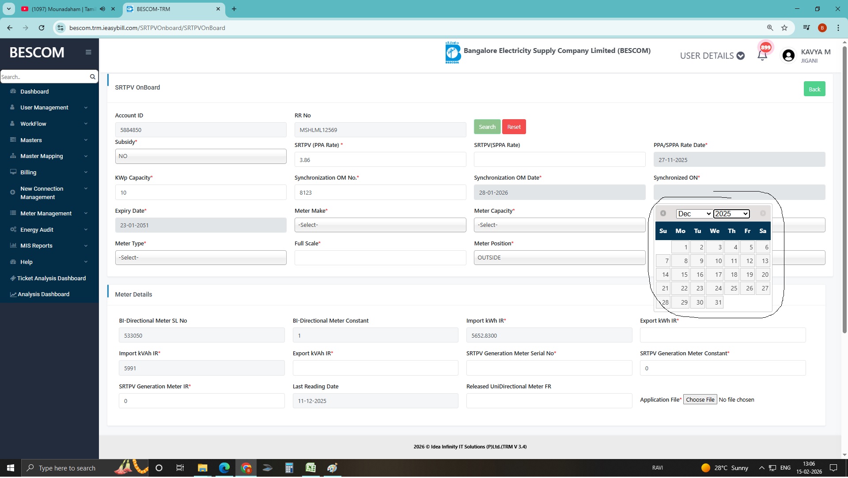Click the hamburger menu icon beside BESCOM
This screenshot has width=848, height=478.
pyautogui.click(x=88, y=52)
